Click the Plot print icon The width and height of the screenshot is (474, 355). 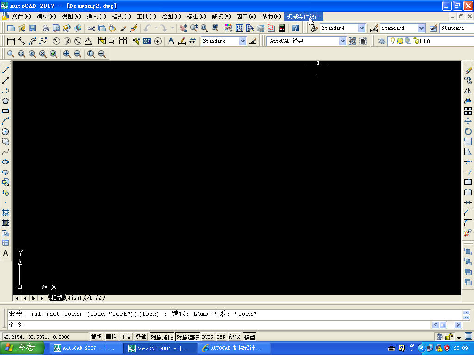click(x=46, y=28)
